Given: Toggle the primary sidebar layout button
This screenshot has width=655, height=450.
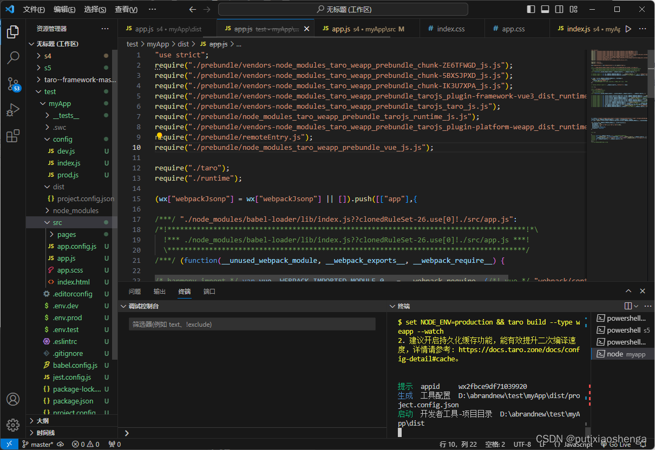Looking at the screenshot, I should click(x=531, y=9).
